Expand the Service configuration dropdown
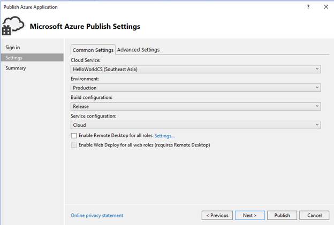The height and width of the screenshot is (225, 334). tap(196, 125)
